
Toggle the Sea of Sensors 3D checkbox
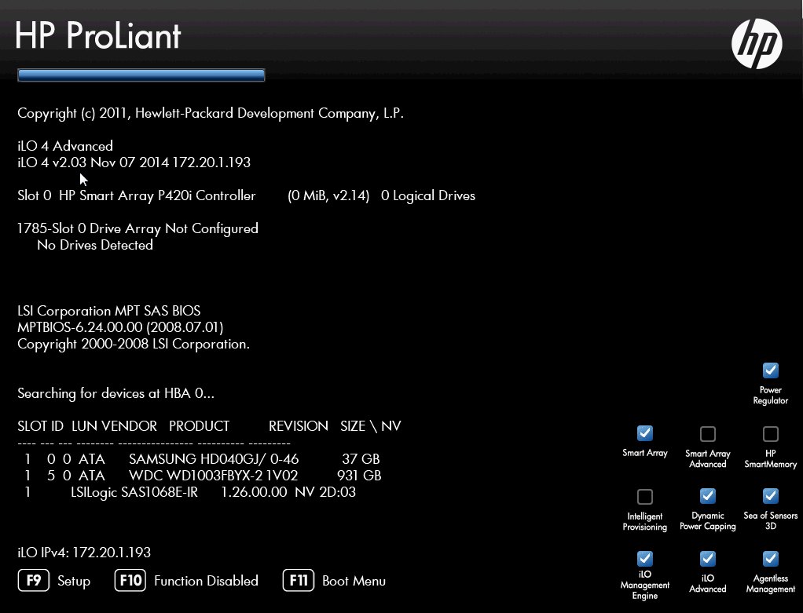[x=770, y=495]
